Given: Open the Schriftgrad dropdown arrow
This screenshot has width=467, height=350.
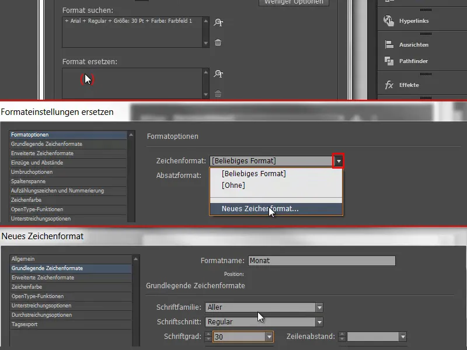Looking at the screenshot, I should click(x=269, y=337).
